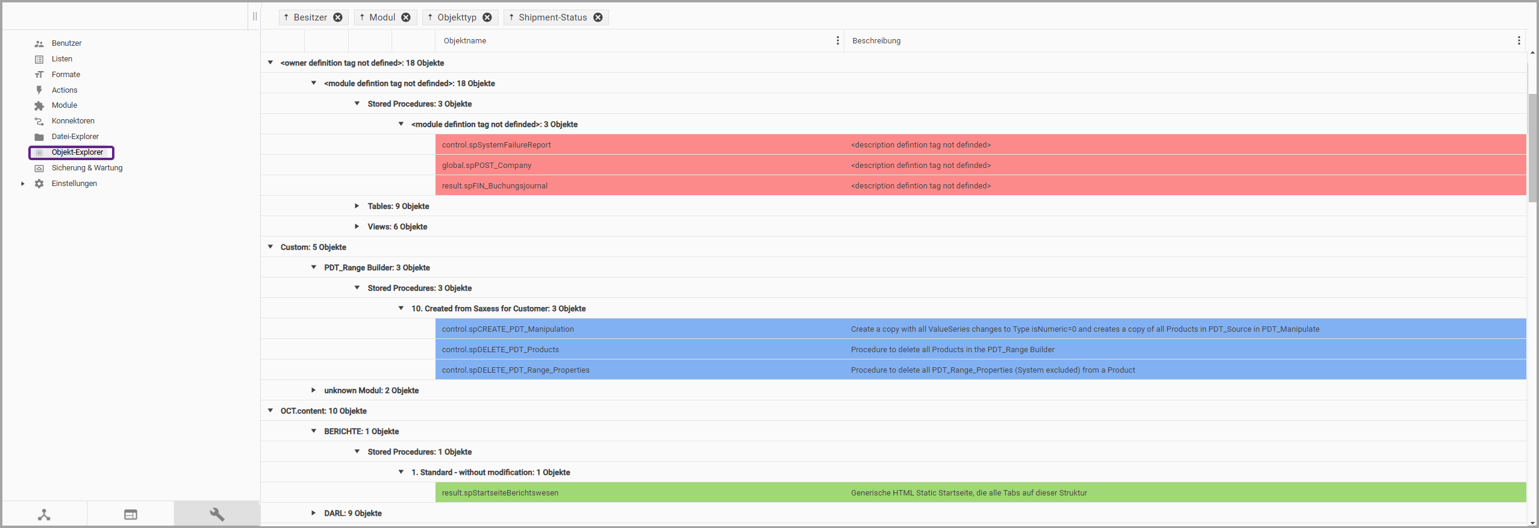This screenshot has width=1539, height=528.
Task: Collapse the Custom: 5 Objekte group
Action: pos(270,247)
